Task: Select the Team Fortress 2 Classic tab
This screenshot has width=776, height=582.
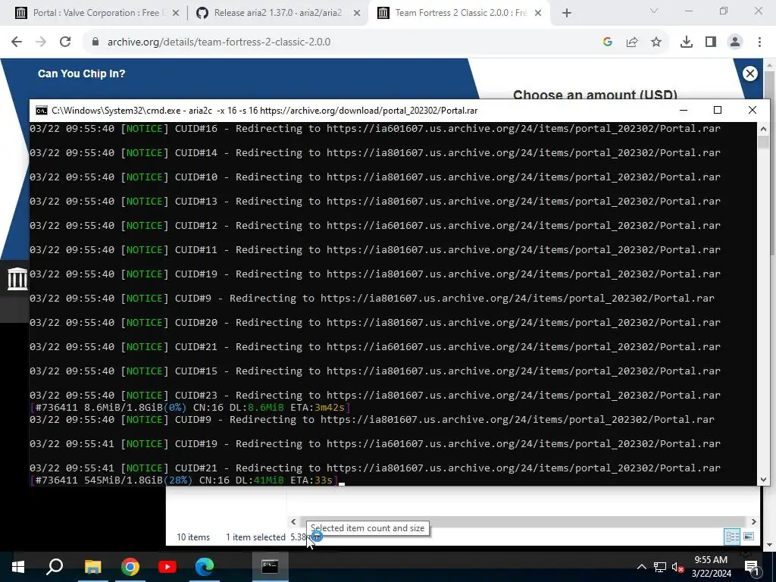Action: (x=459, y=13)
